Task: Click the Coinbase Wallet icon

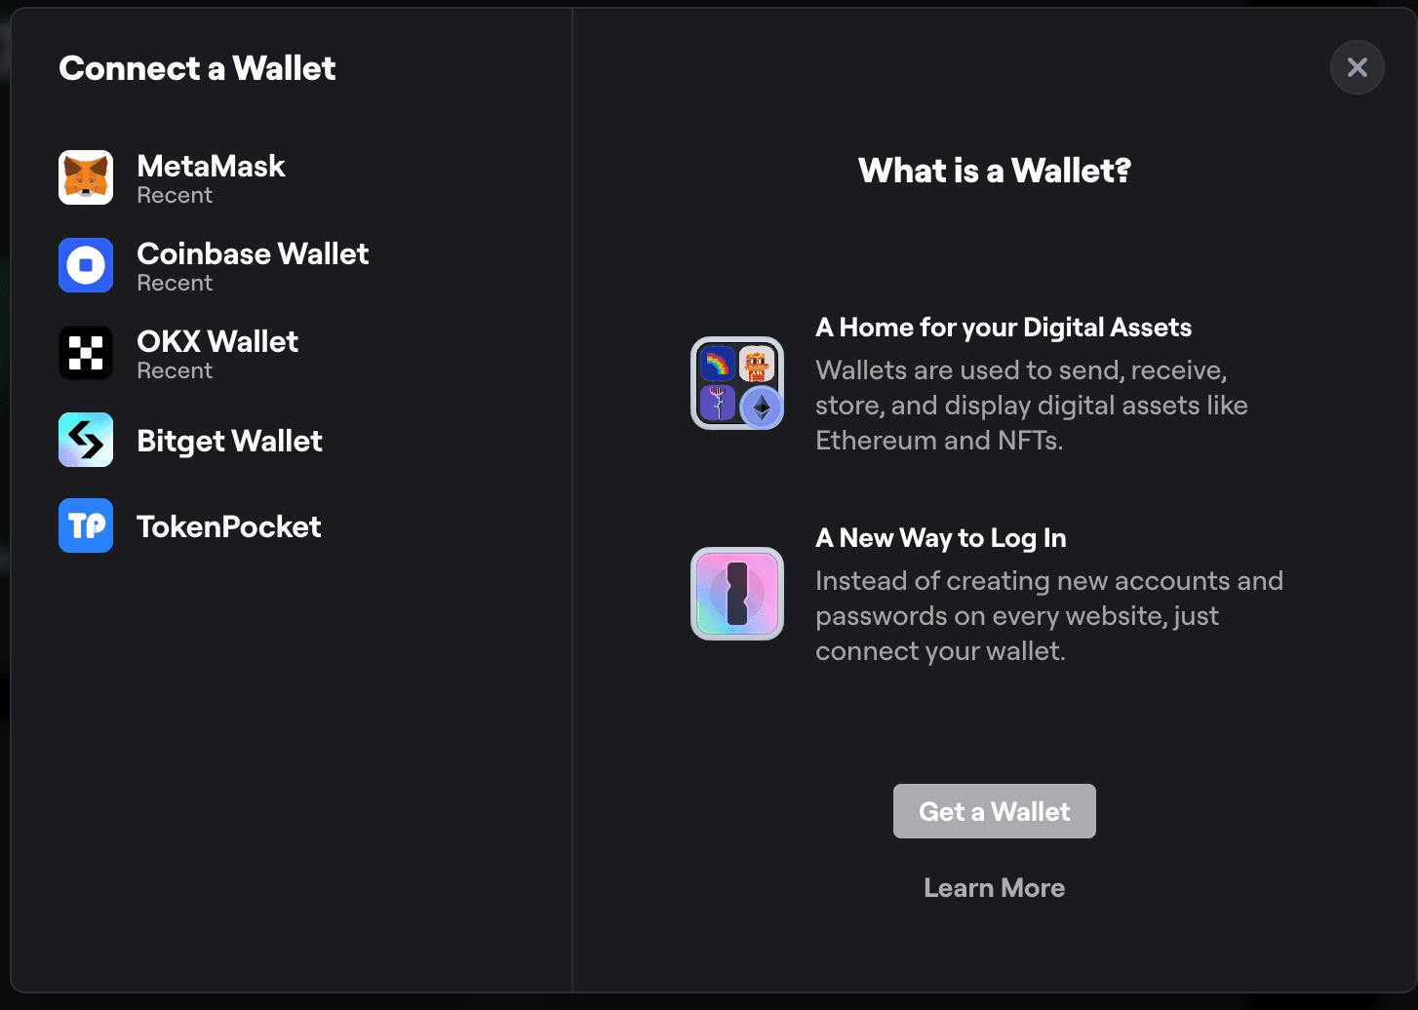Action: [85, 265]
